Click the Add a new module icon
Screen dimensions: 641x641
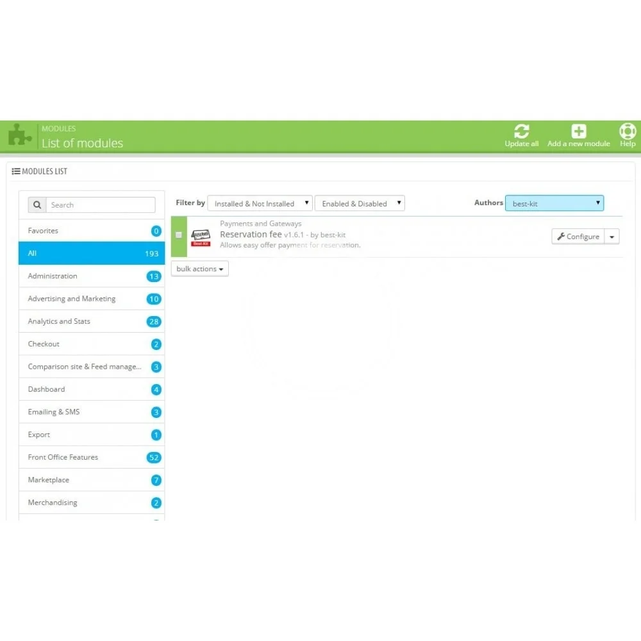tap(578, 131)
